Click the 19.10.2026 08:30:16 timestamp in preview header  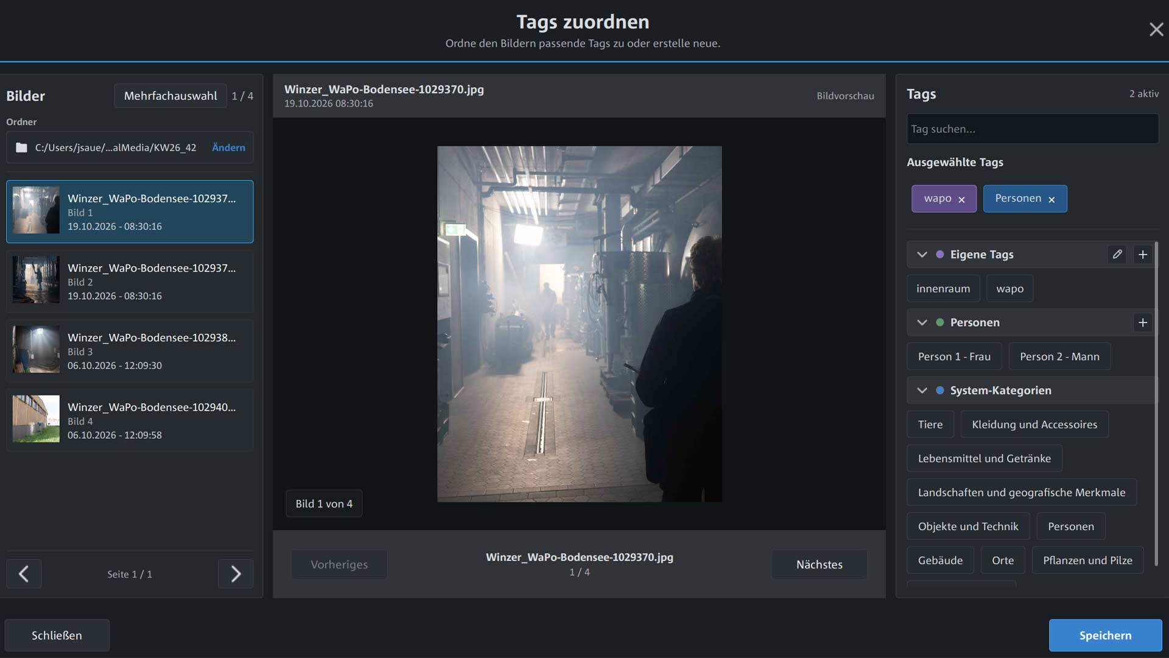point(329,104)
